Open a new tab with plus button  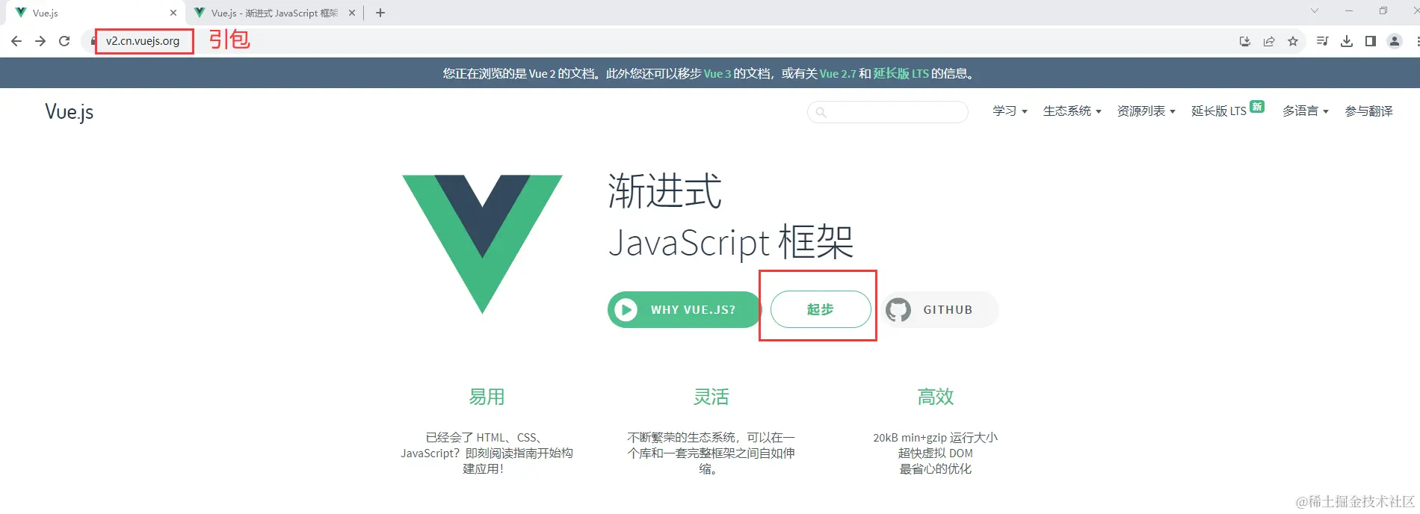pyautogui.click(x=380, y=13)
